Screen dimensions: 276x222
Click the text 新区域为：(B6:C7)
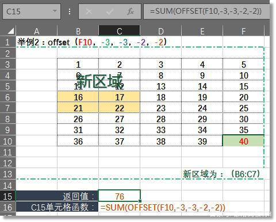[221, 174]
